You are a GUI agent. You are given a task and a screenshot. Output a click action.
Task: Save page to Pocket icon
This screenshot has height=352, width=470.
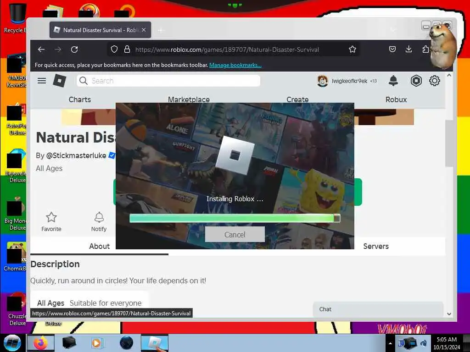[392, 49]
